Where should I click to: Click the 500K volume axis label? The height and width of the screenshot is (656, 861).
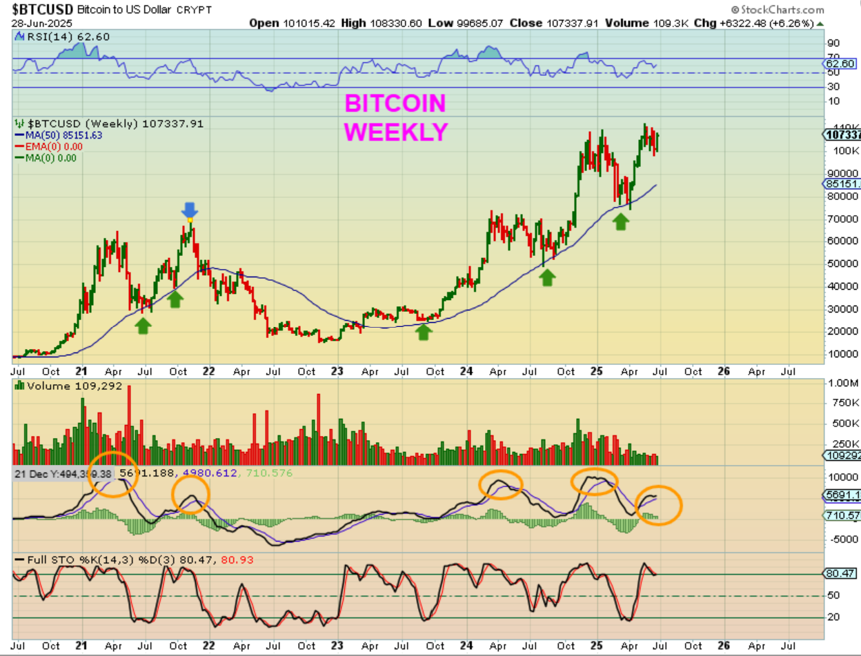(844, 424)
